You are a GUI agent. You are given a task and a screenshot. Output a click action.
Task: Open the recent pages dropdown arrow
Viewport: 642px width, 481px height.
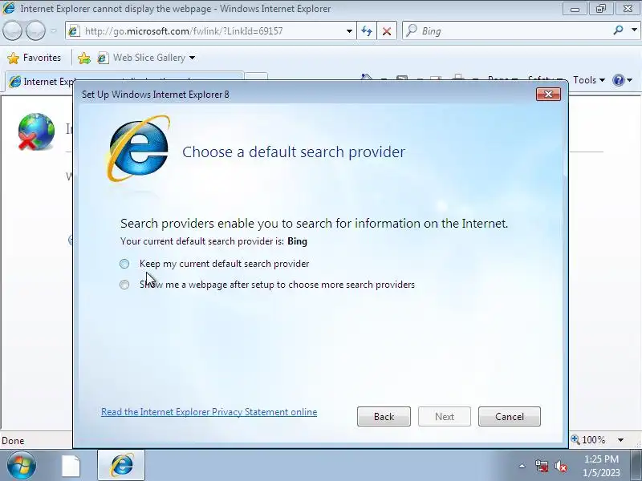click(54, 30)
